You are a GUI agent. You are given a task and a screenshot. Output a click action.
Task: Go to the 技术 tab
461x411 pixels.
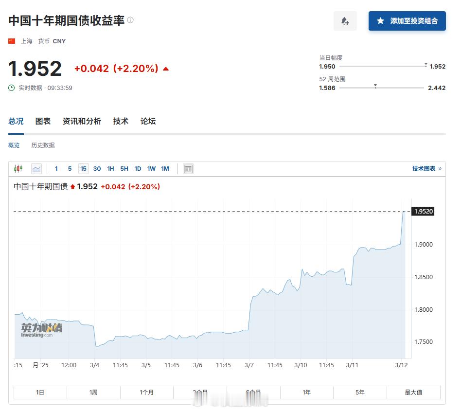tap(121, 121)
